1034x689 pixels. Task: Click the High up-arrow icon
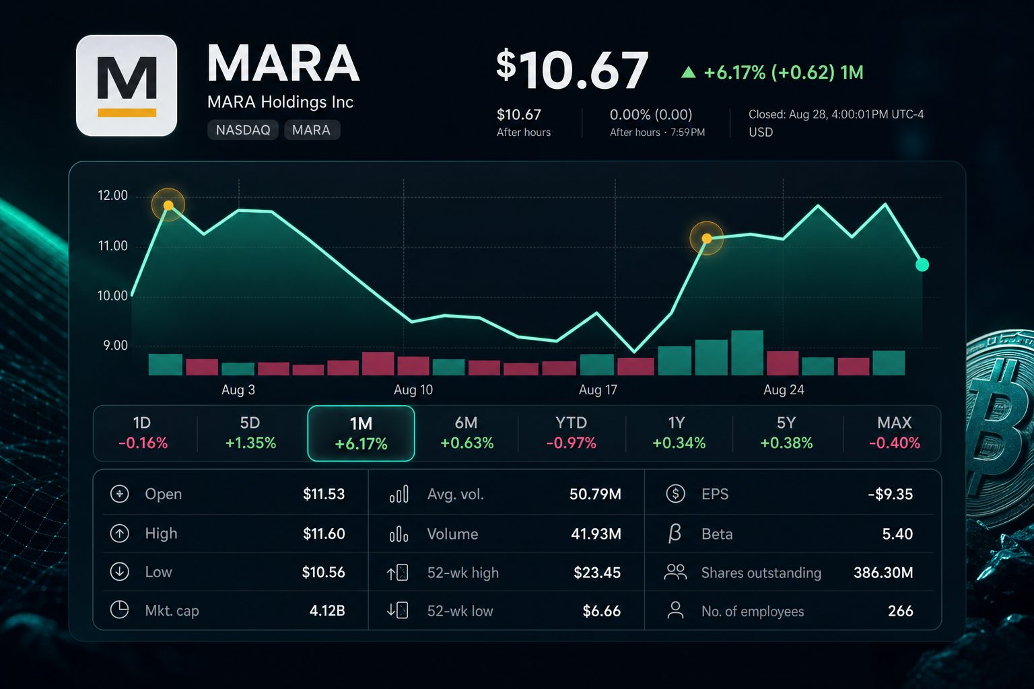[x=119, y=534]
